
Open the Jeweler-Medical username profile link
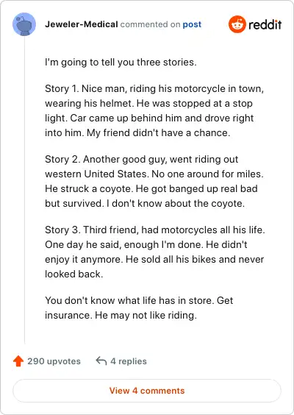click(81, 24)
